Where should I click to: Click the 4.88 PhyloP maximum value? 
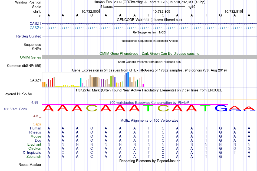click(x=35, y=102)
